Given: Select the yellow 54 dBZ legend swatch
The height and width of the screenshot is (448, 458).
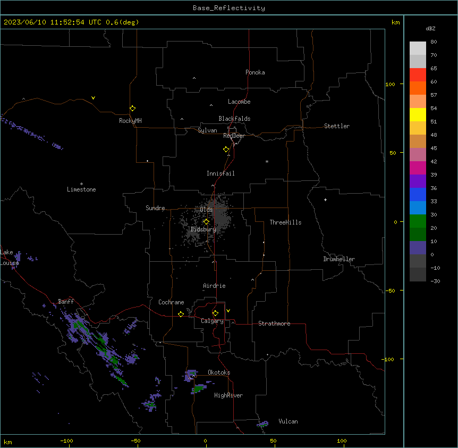Looking at the screenshot, I should tap(418, 114).
